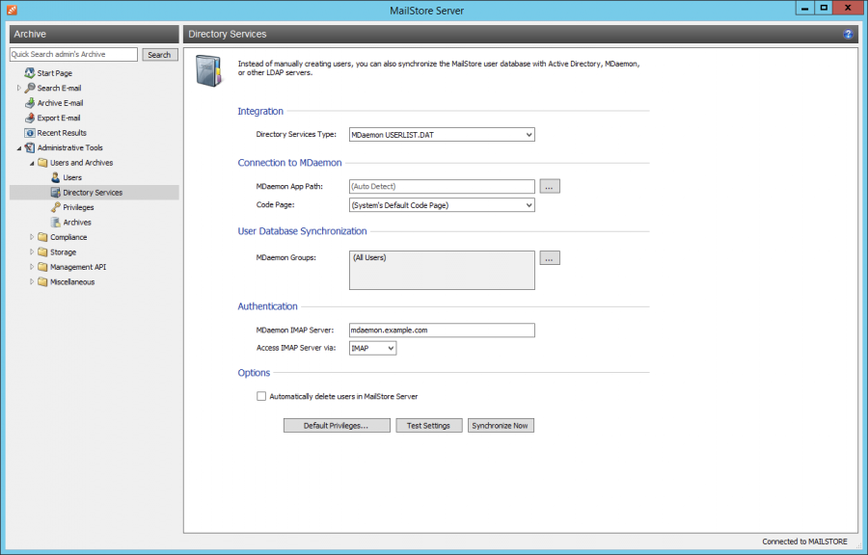Click the Synchronize Now button

pyautogui.click(x=501, y=425)
